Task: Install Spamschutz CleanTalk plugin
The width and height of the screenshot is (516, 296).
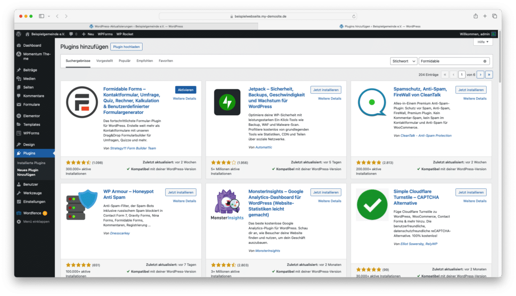Action: (471, 90)
